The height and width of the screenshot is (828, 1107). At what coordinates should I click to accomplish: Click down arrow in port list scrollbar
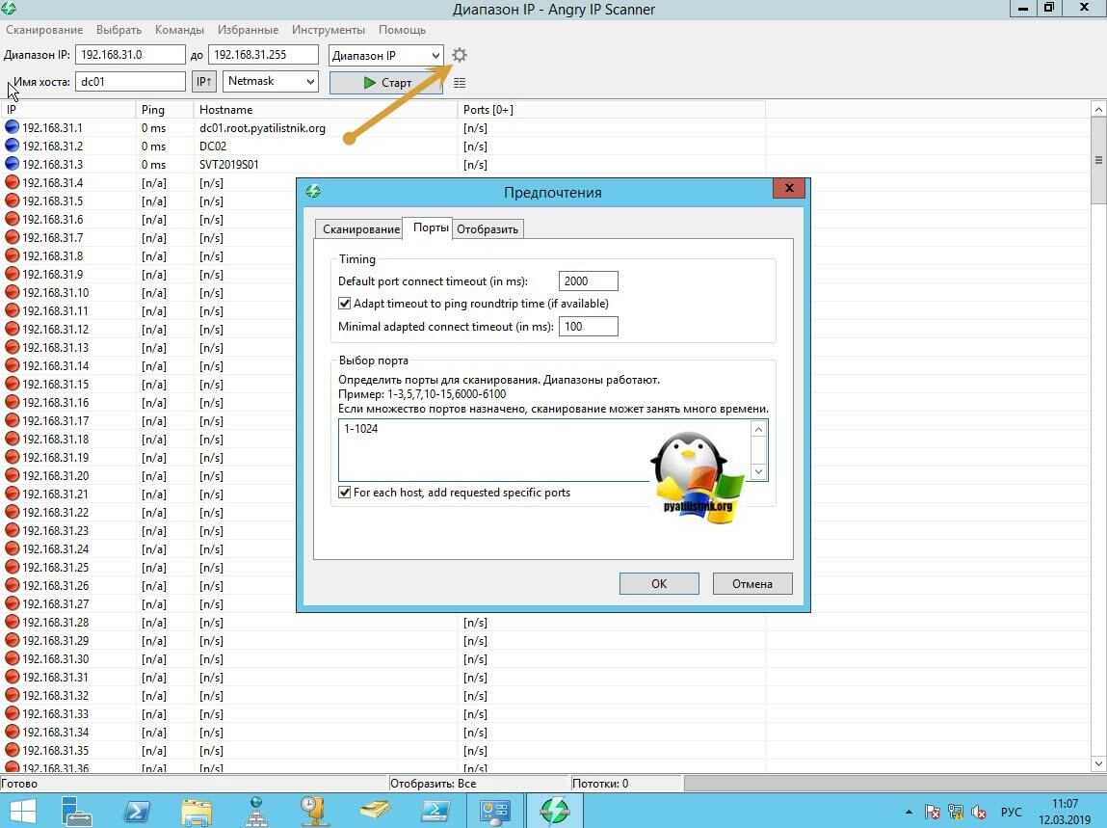(758, 471)
